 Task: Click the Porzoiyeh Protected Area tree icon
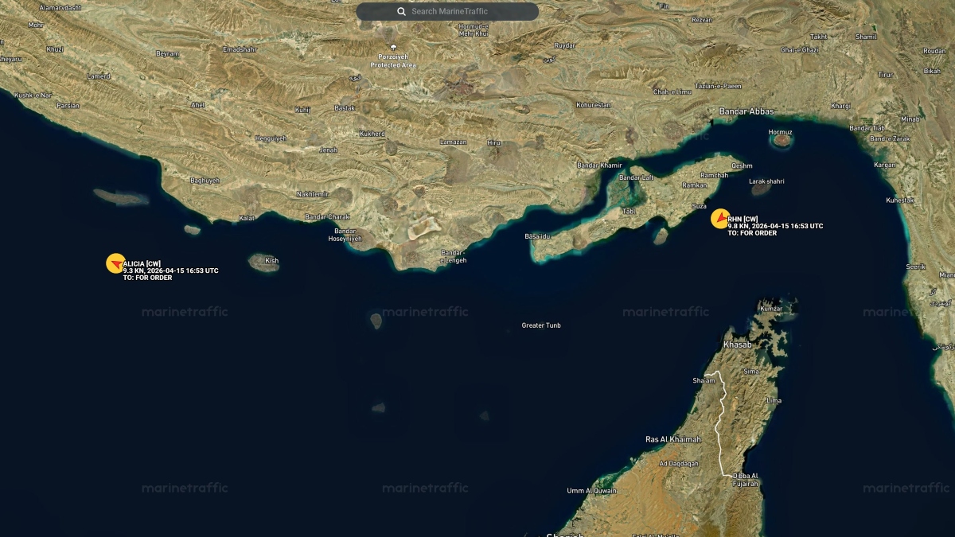[393, 47]
